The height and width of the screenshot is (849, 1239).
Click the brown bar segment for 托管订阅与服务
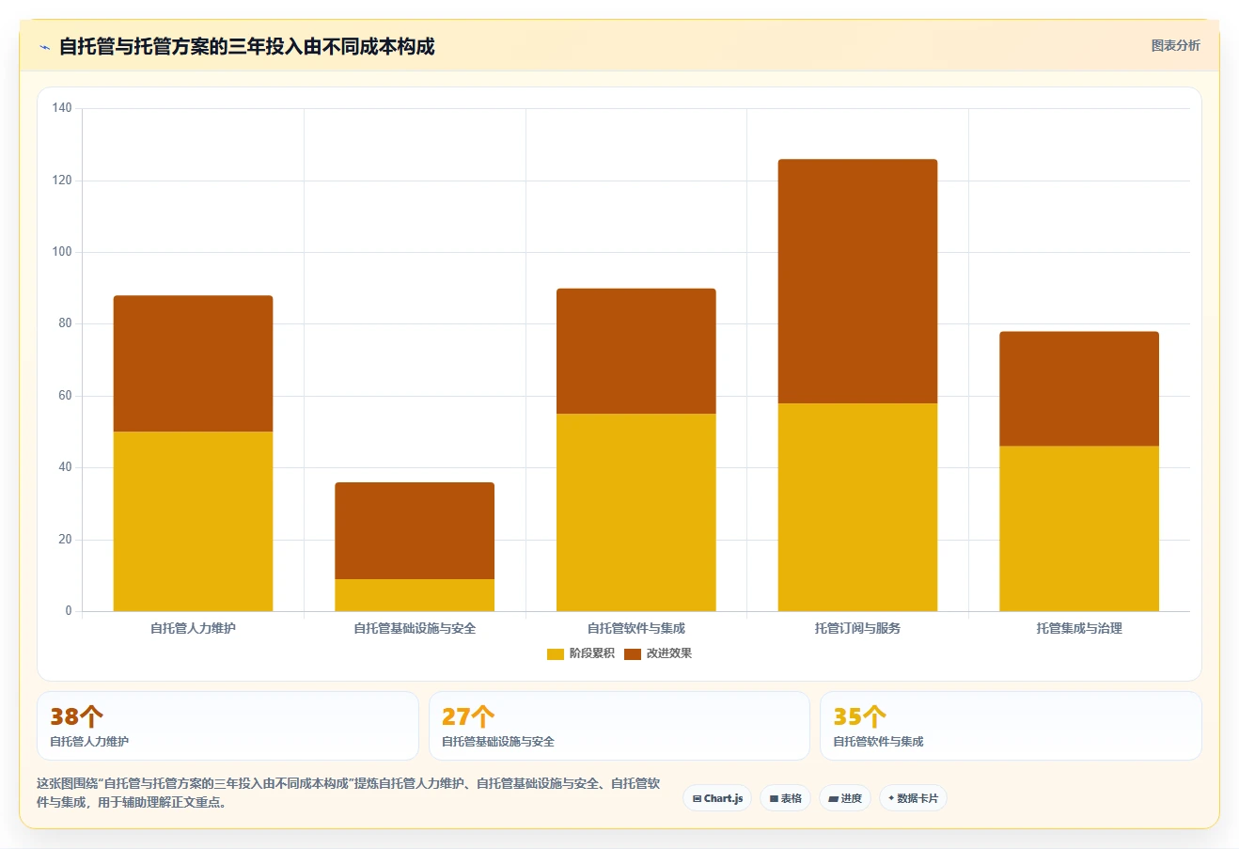pos(857,281)
